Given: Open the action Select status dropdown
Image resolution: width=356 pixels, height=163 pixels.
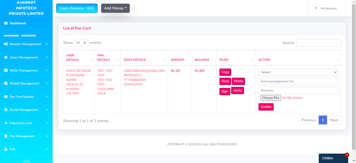Looking at the screenshot, I should coord(298,72).
